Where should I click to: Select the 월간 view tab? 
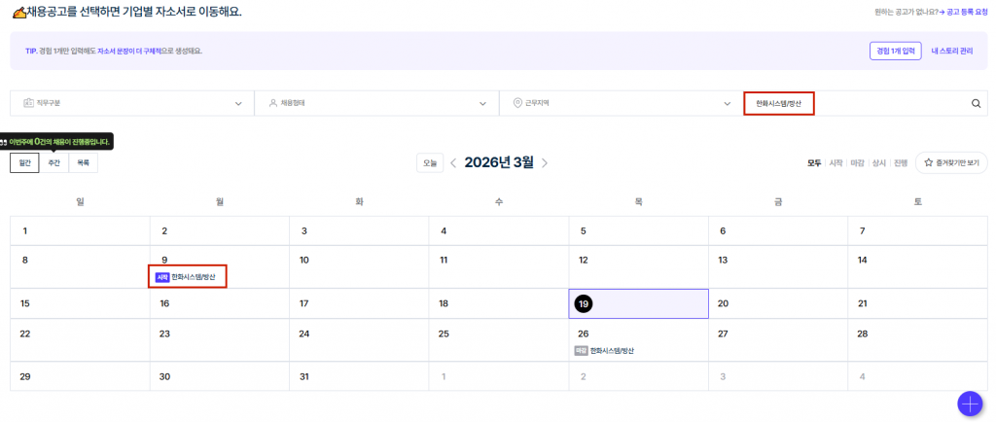24,163
